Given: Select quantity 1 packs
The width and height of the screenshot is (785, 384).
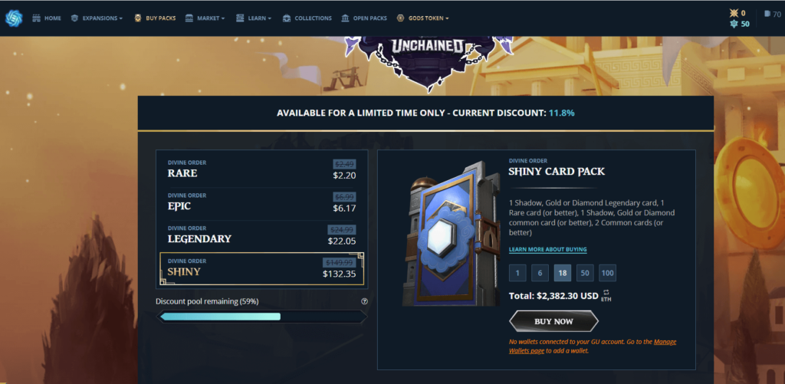Looking at the screenshot, I should click(x=517, y=273).
